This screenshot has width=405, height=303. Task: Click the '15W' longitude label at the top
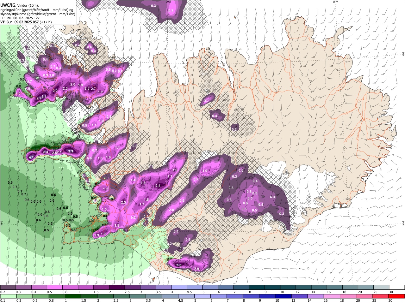pos(335,2)
